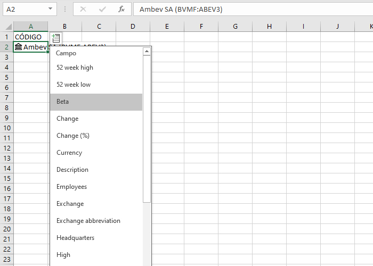Viewport: 373px width, 266px height.
Task: Choose the 52 week low field
Action: 96,85
